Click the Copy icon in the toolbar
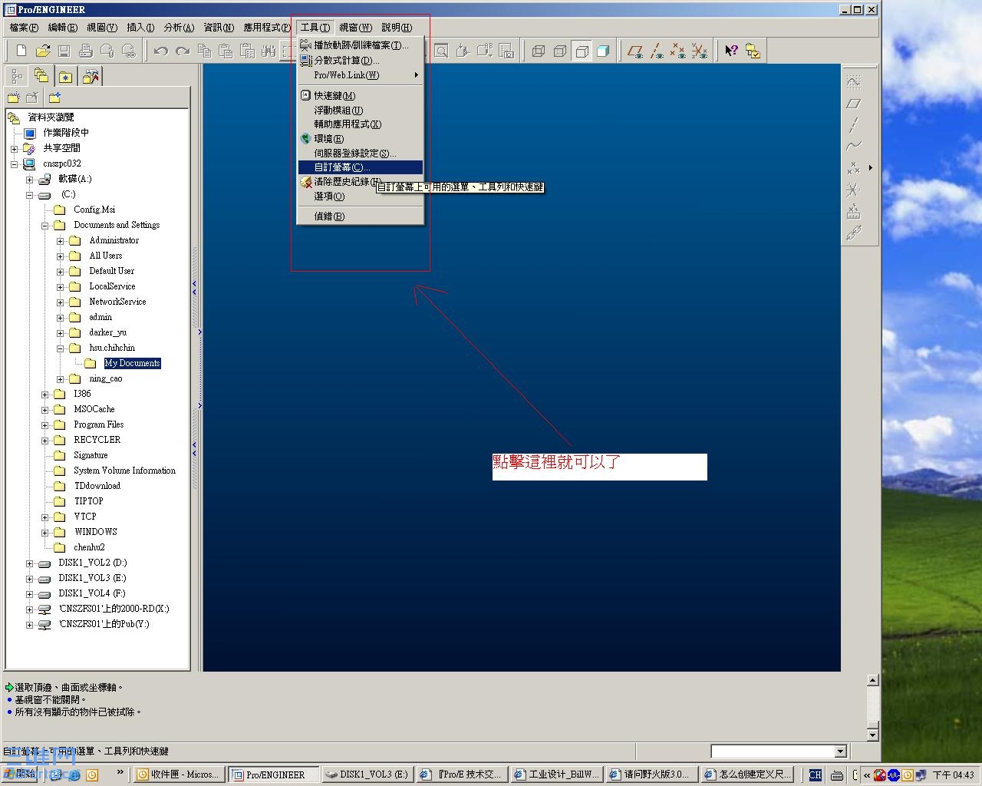This screenshot has width=982, height=786. pos(204,51)
